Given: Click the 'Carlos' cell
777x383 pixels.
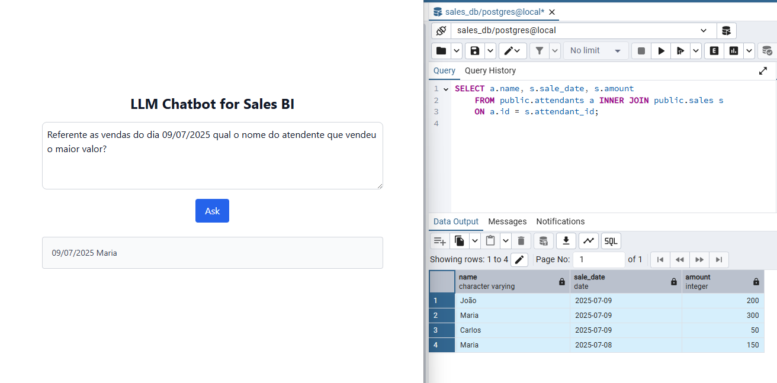Looking at the screenshot, I should coord(512,330).
